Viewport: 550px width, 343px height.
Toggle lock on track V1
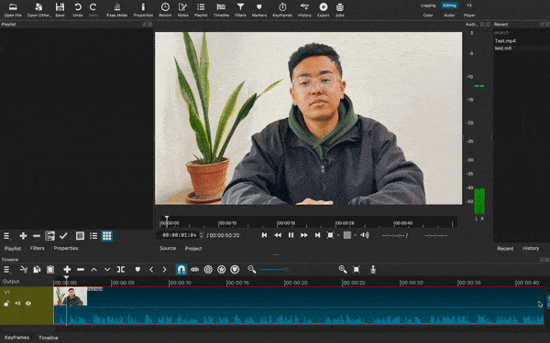(x=6, y=304)
